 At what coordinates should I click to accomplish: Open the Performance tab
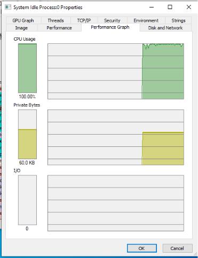point(59,28)
